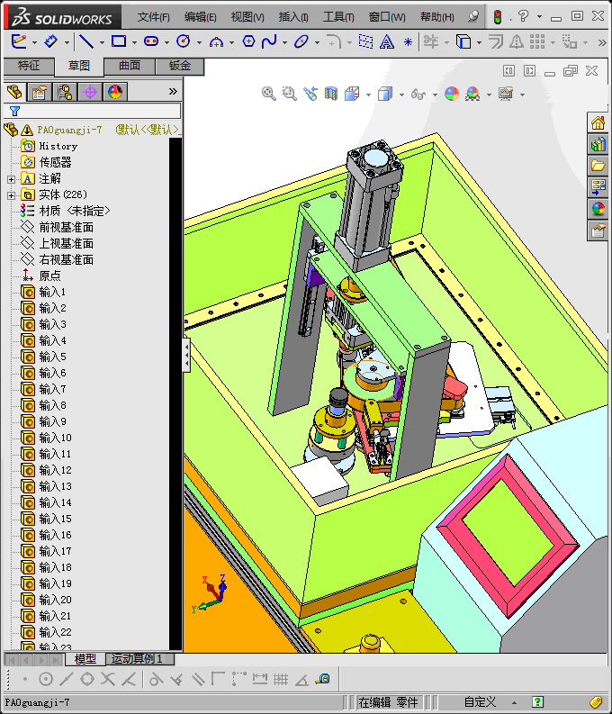Click Zoom to Area in view toolbar

tap(290, 94)
